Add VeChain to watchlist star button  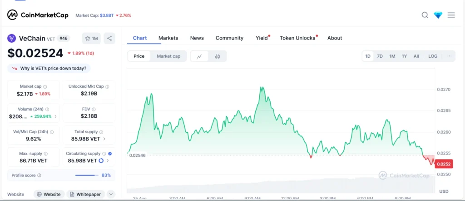91,38
